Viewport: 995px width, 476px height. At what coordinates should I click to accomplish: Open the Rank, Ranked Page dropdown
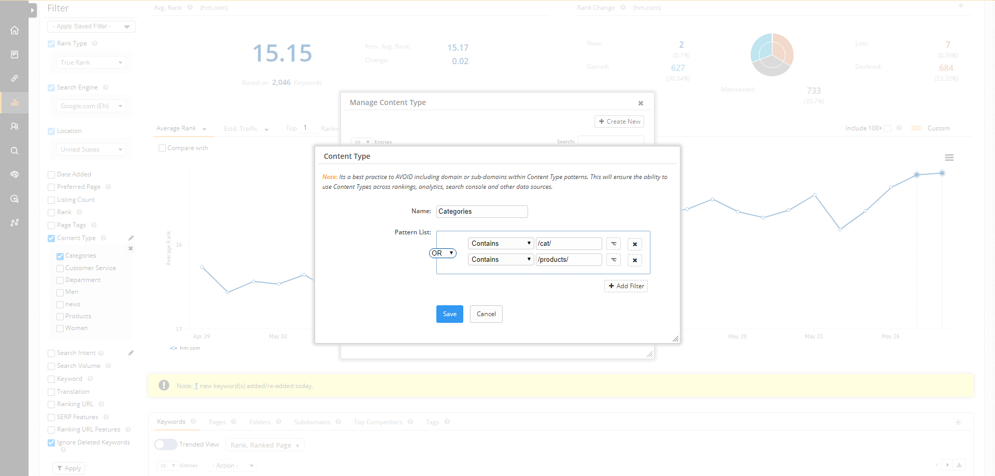[x=265, y=445]
